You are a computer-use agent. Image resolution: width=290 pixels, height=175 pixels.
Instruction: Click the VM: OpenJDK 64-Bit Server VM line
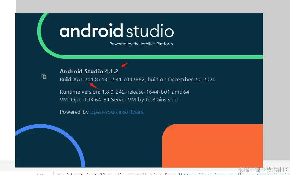119,100
